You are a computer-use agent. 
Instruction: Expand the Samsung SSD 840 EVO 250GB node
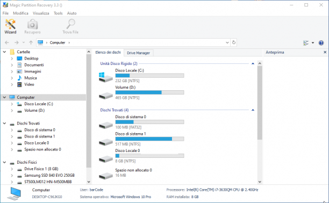(12, 175)
